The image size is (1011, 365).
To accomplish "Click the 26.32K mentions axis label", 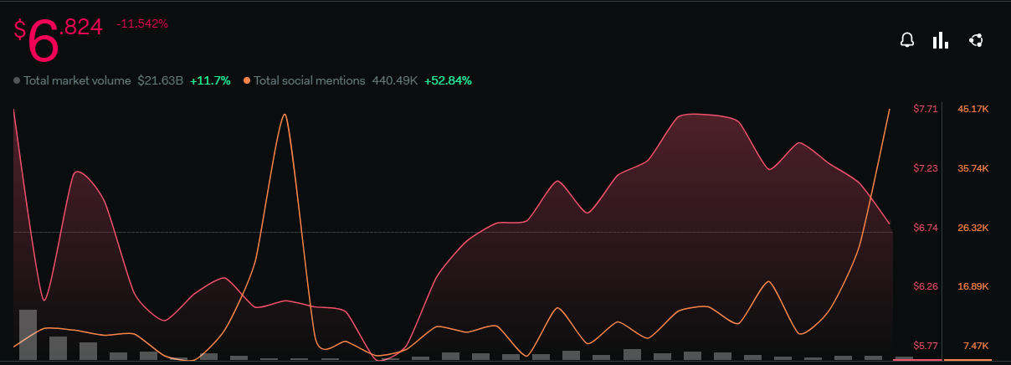I will tap(973, 228).
